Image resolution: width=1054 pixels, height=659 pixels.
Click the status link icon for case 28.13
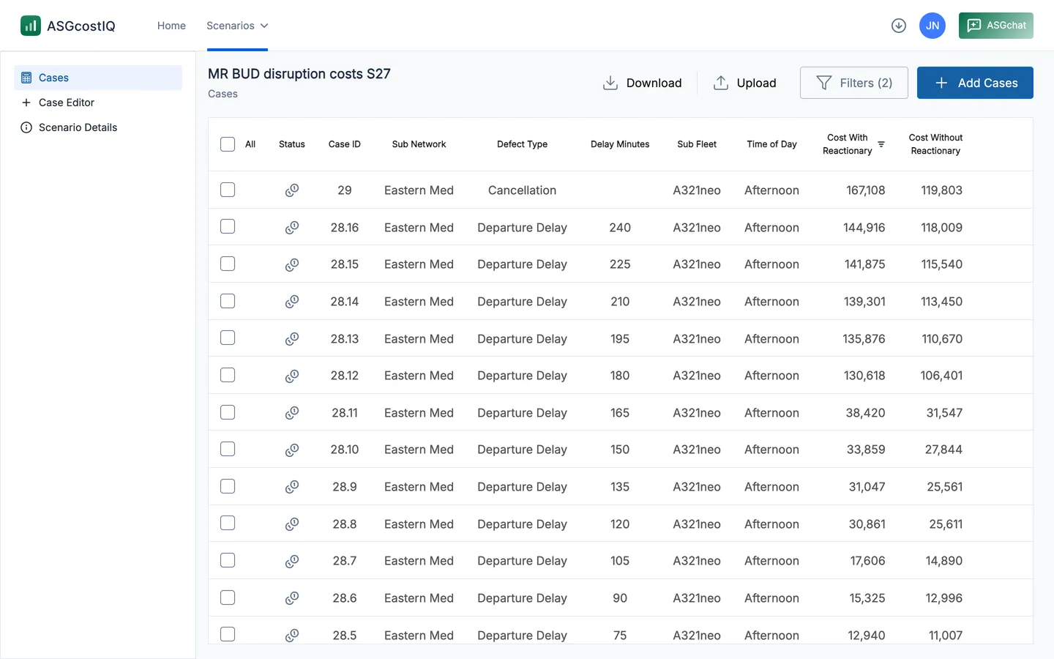(x=292, y=339)
